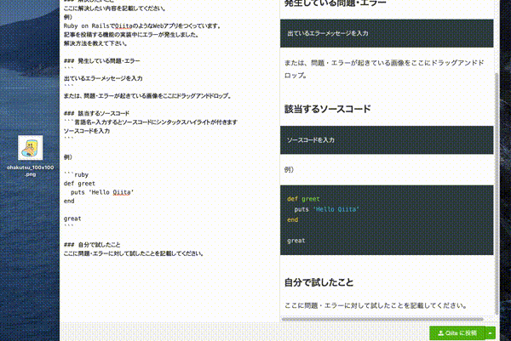Click '出ているエラーメッセージを入力' in the editor
This screenshot has width=511, height=341.
click(x=103, y=78)
